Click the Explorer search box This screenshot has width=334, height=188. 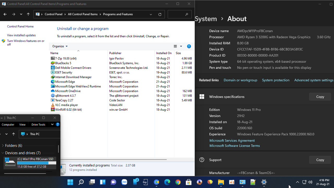pyautogui.click(x=180, y=14)
